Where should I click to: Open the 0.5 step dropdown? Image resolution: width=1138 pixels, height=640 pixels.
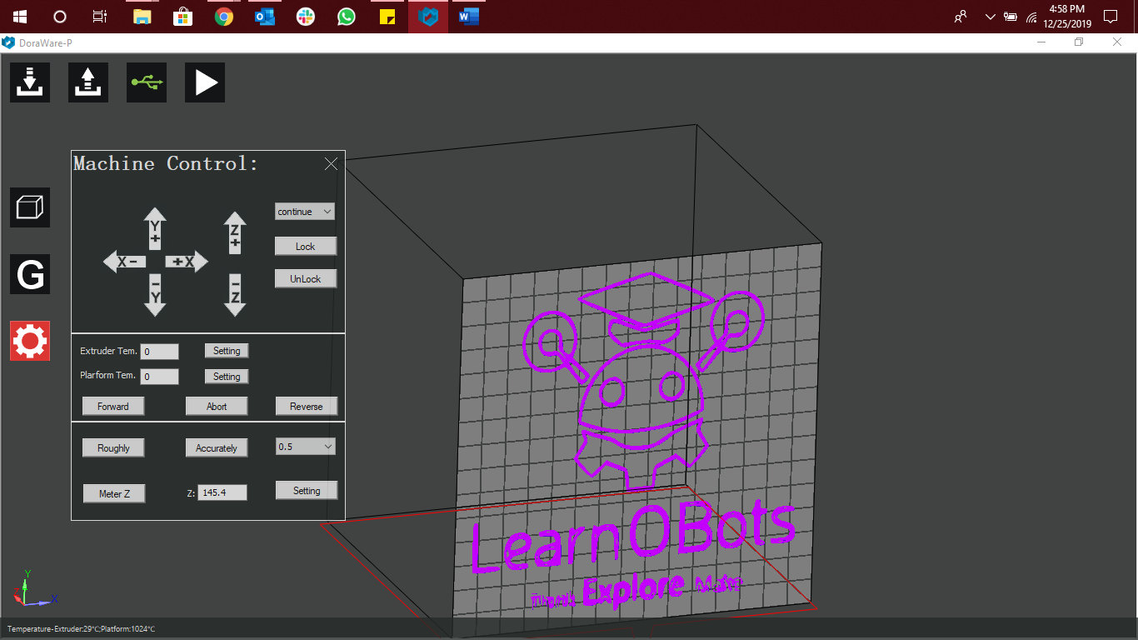pyautogui.click(x=305, y=447)
